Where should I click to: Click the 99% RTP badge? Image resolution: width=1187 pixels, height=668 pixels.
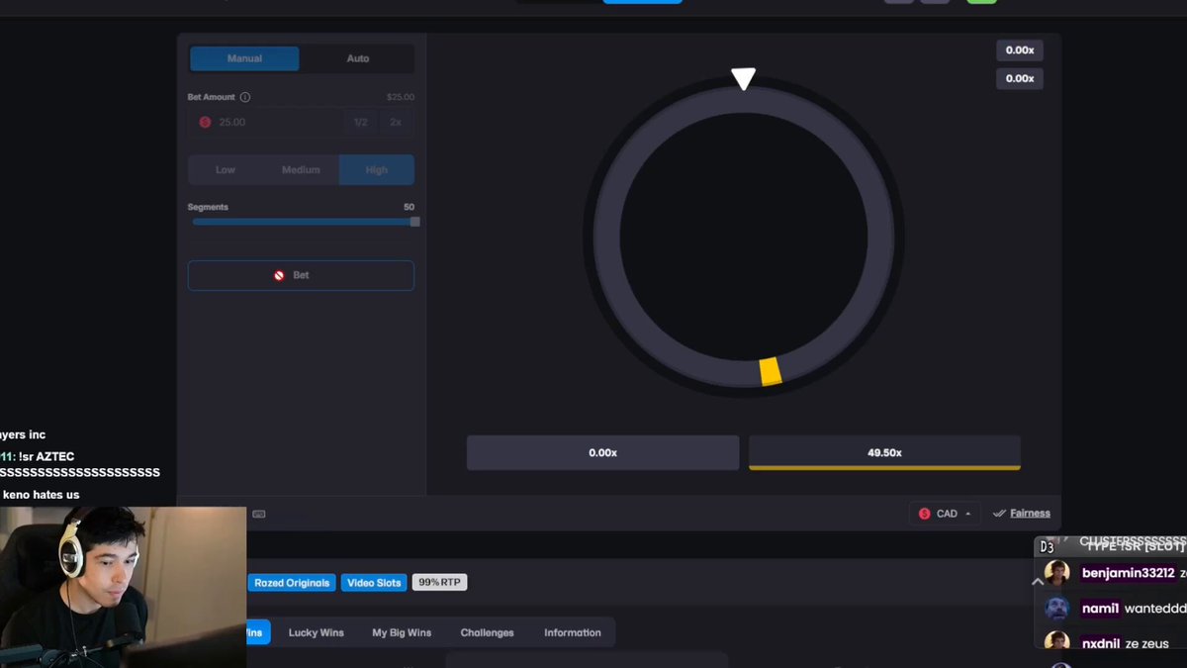[439, 583]
